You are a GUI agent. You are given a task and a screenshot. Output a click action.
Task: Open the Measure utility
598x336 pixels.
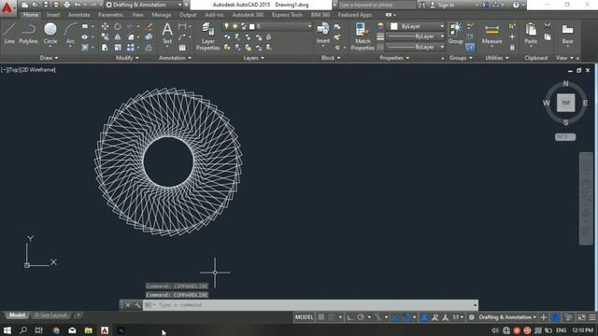pos(491,34)
